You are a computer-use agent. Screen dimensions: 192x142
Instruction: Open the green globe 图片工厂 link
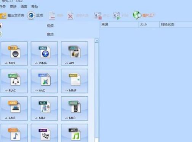[144, 15]
